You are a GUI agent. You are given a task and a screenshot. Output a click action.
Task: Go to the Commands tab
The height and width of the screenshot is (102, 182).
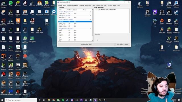pos(81,5)
